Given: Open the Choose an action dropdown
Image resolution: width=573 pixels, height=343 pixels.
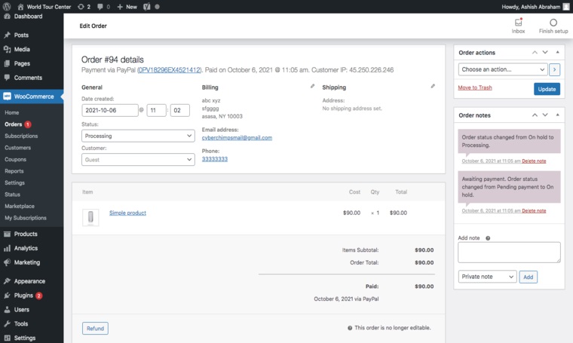Looking at the screenshot, I should (502, 69).
